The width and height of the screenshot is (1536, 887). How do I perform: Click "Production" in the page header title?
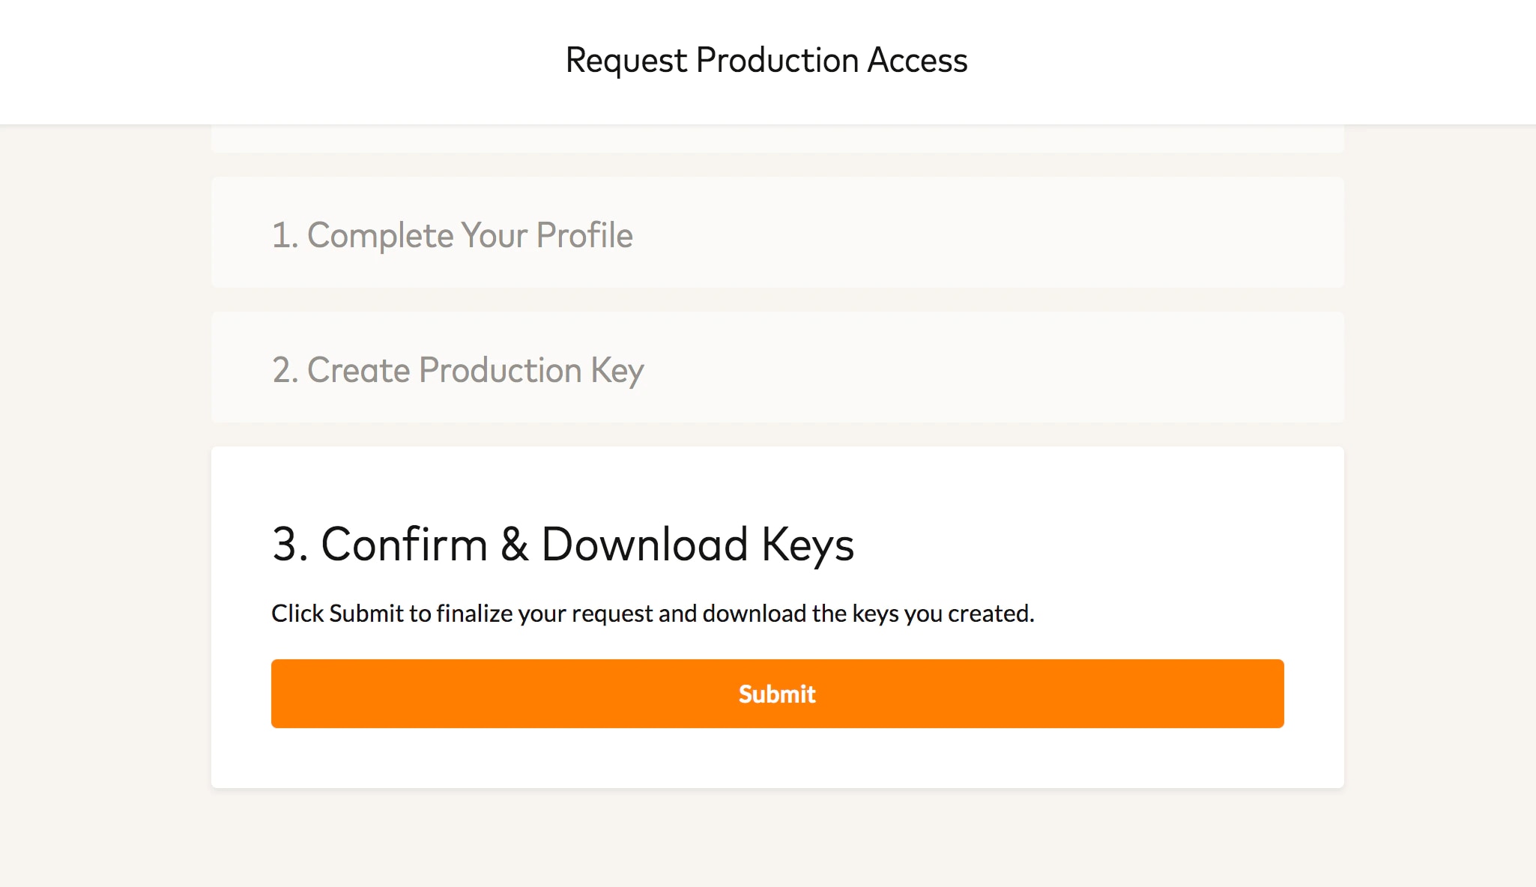coord(777,60)
